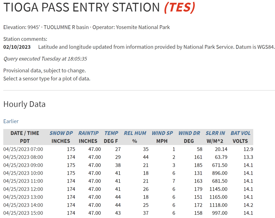
Task: Select the WIND SP column link
Action: [162, 133]
